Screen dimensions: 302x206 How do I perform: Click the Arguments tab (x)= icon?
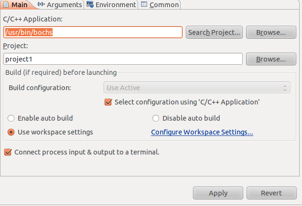point(41,4)
